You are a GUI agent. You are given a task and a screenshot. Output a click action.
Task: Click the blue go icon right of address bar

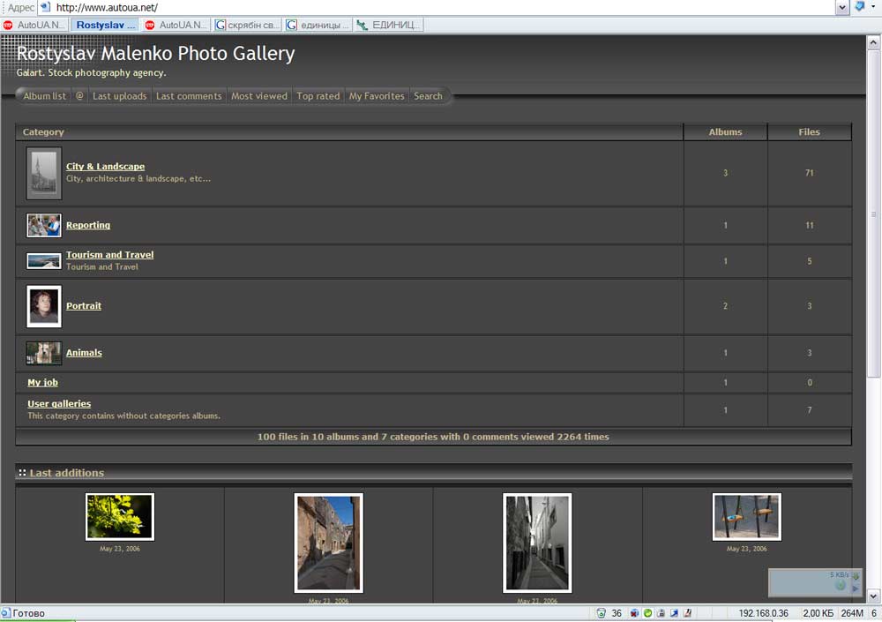pos(860,7)
